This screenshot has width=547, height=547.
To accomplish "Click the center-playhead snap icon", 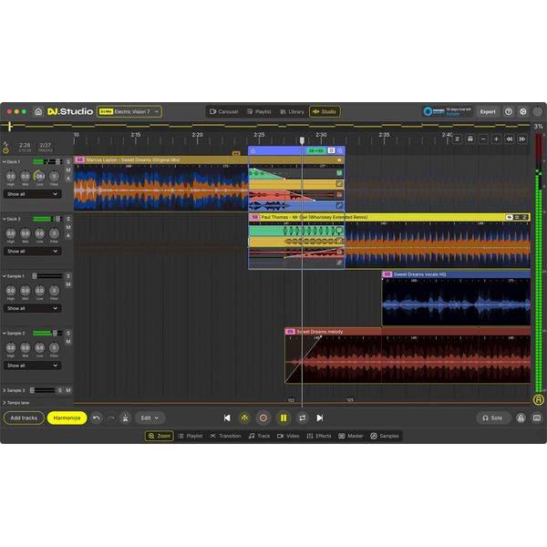I will pos(244,418).
